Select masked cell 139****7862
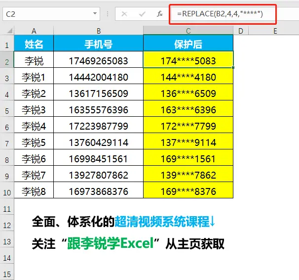Viewport: 299px width, 280px height. [x=188, y=174]
